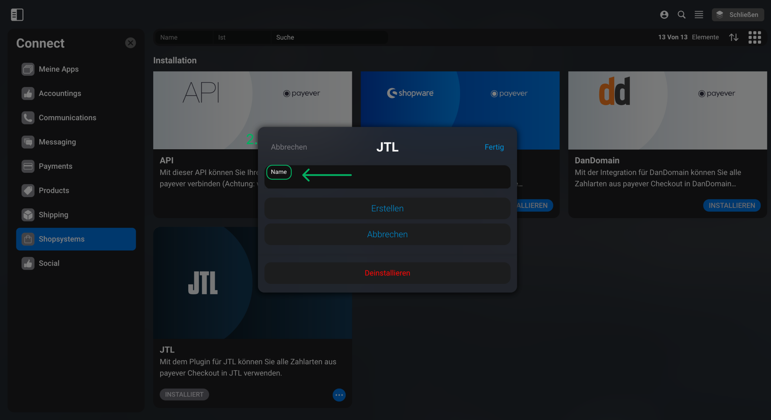
Task: Click the Products tag icon
Action: tap(28, 191)
